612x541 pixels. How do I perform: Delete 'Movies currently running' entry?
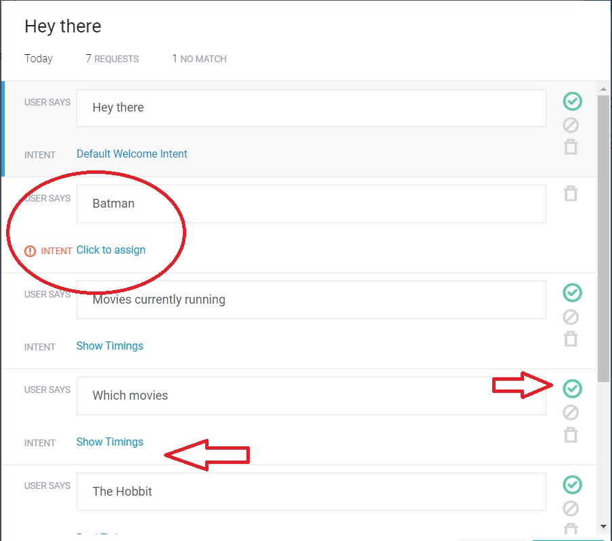[x=571, y=339]
